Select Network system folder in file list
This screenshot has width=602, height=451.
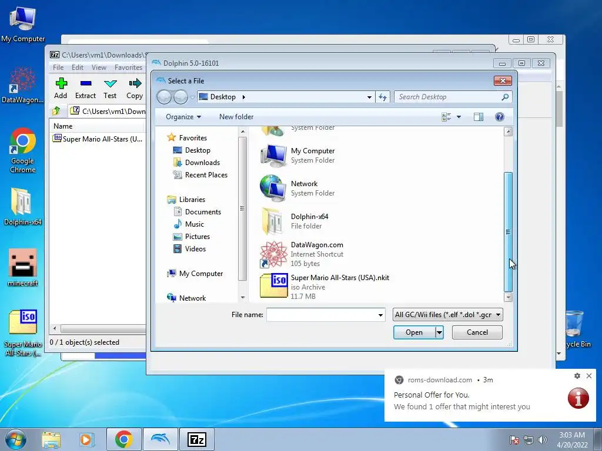pyautogui.click(x=297, y=189)
